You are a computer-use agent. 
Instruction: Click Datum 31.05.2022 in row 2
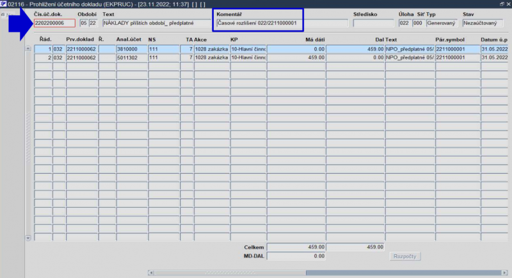494,58
